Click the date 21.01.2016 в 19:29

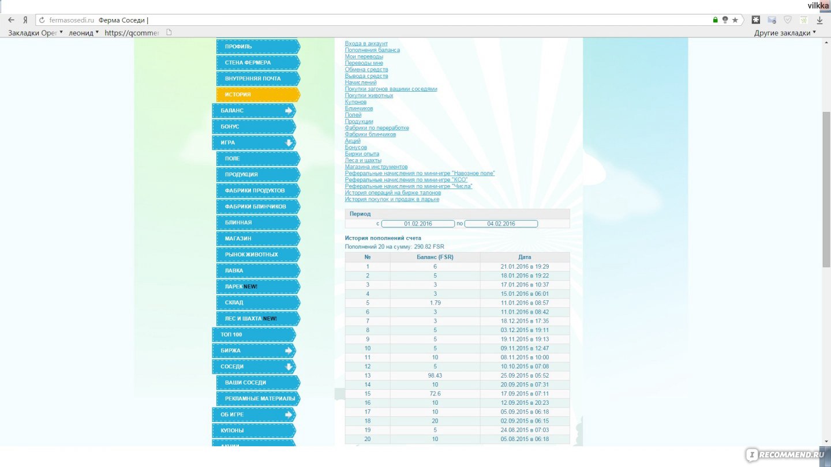525,266
